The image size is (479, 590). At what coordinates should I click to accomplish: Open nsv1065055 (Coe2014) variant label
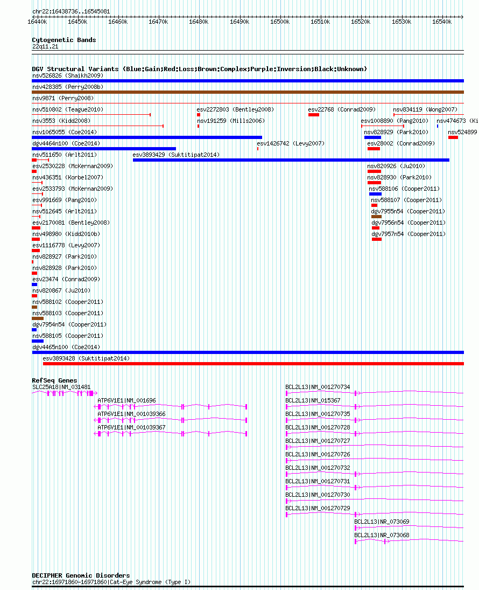[x=65, y=132]
